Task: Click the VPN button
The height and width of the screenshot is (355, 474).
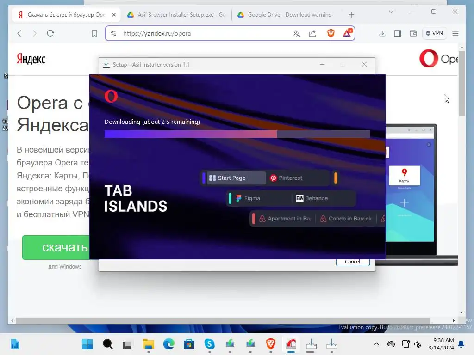Action: click(434, 33)
